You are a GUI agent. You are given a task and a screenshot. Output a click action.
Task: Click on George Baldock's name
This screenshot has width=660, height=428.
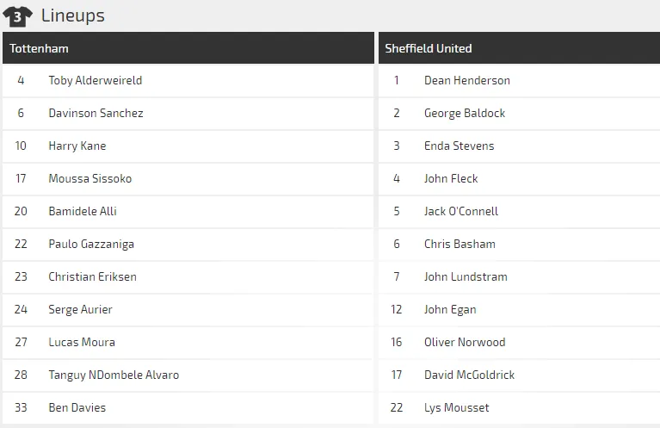[465, 113]
